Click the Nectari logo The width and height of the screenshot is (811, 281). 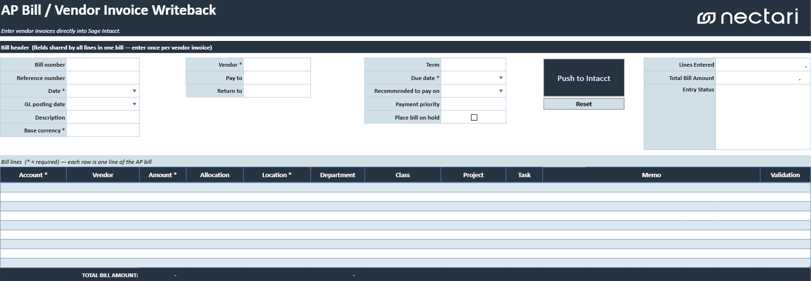(x=748, y=18)
